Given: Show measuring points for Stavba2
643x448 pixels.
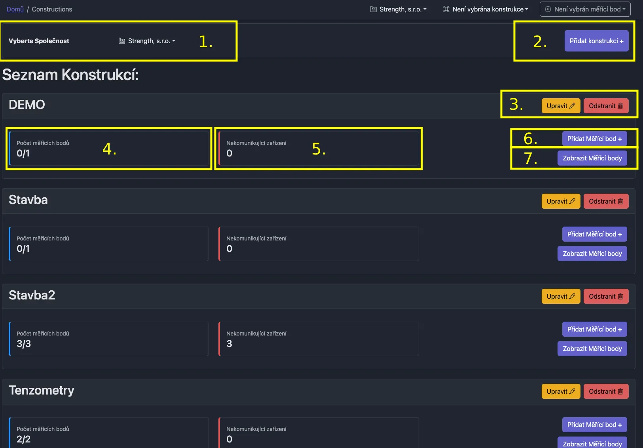Looking at the screenshot, I should tap(592, 349).
